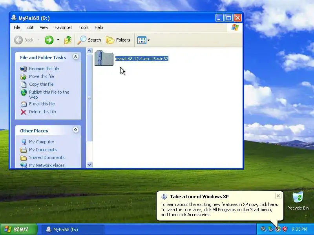Open the Start menu
This screenshot has height=235, width=314.
[x=18, y=229]
